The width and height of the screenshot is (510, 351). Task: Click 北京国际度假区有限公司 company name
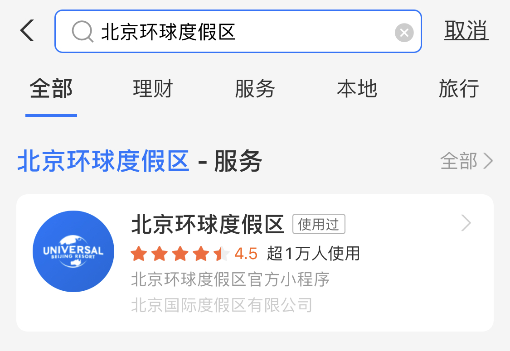click(222, 305)
